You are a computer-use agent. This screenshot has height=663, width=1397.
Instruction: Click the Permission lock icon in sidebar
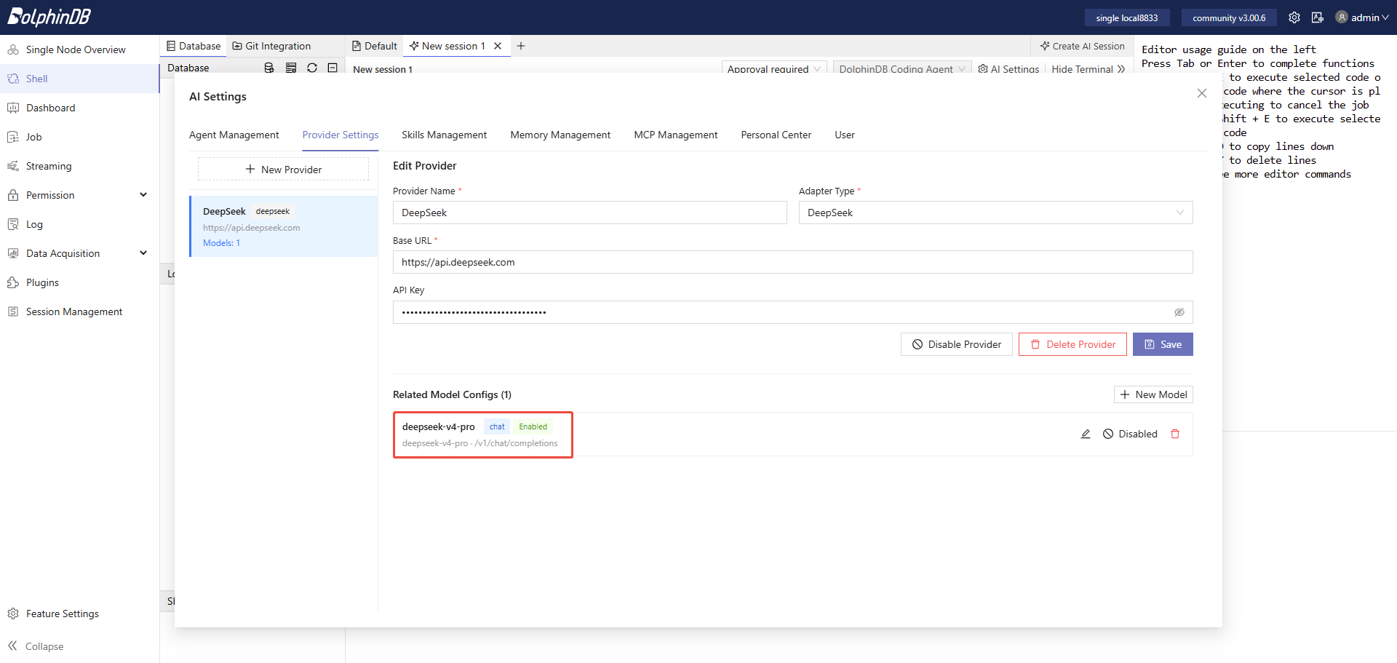tap(13, 195)
